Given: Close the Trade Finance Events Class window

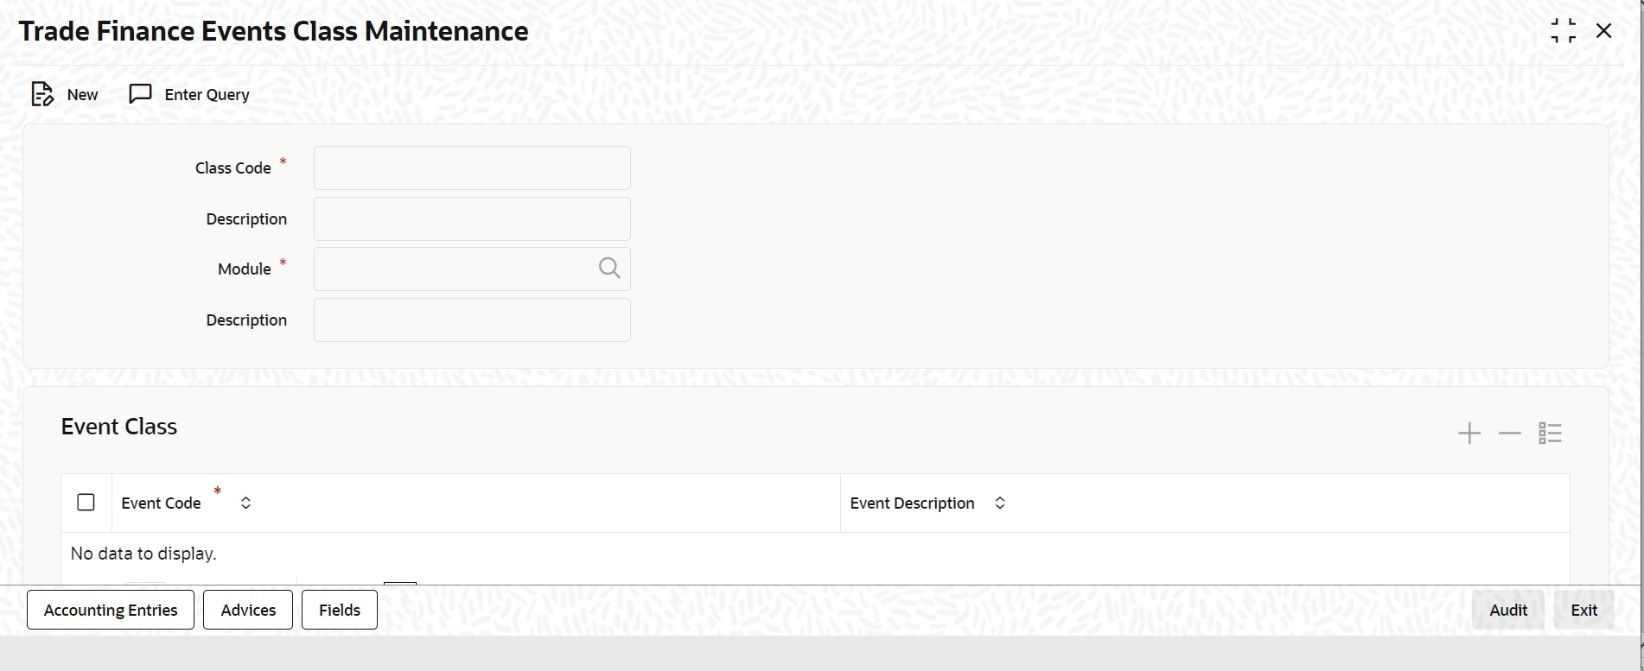Looking at the screenshot, I should [1604, 30].
